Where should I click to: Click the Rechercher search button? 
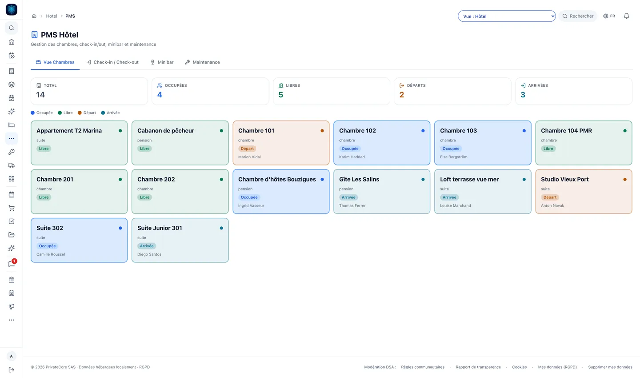tap(578, 16)
